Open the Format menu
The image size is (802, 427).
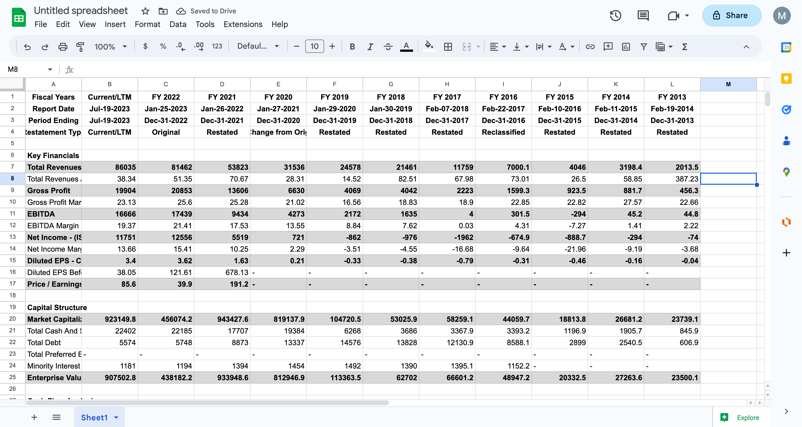click(x=147, y=24)
